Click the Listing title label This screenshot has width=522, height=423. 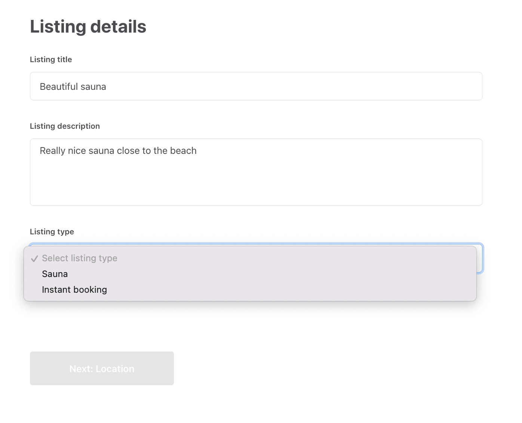coord(51,60)
